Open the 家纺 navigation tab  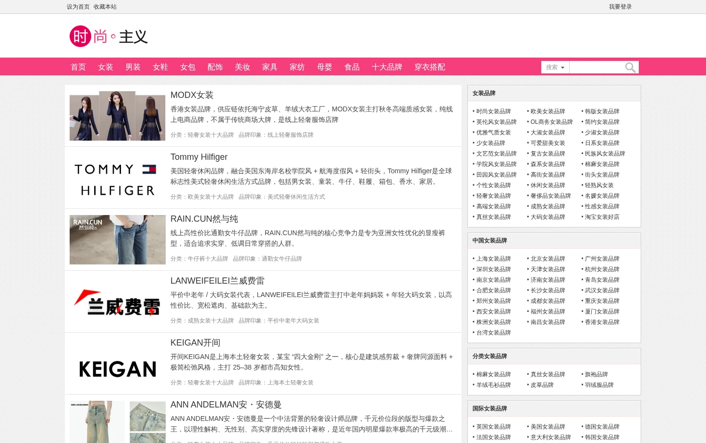coord(297,67)
